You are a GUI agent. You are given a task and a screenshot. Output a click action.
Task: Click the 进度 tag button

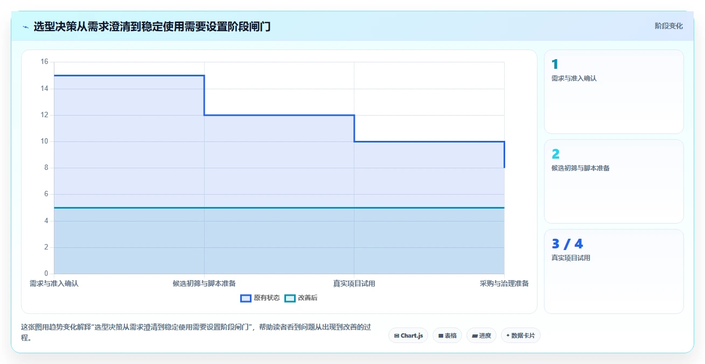pyautogui.click(x=481, y=336)
